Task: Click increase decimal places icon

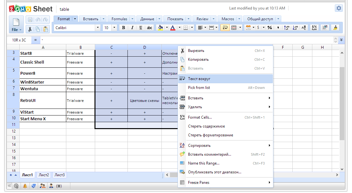Action: 286,28
